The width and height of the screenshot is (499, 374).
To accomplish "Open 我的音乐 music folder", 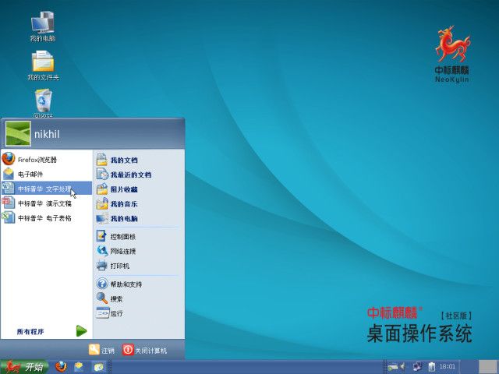I will click(x=123, y=204).
